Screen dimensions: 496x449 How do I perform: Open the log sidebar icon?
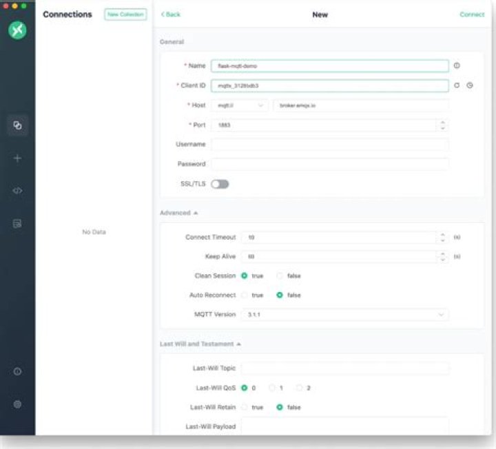click(x=17, y=224)
